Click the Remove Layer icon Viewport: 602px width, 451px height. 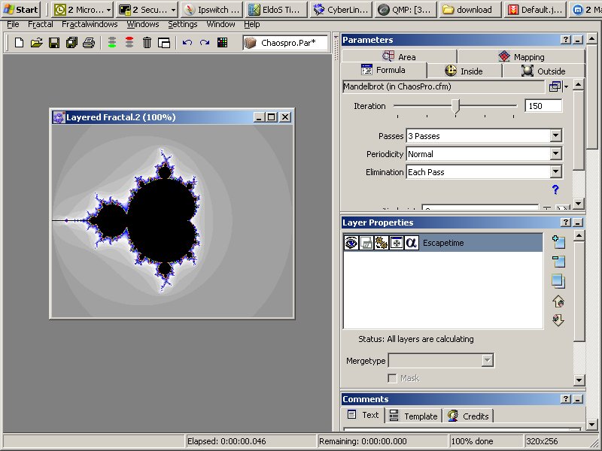click(x=558, y=262)
